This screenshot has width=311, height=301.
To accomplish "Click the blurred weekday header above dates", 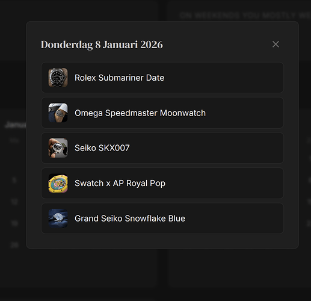I will pyautogui.click(x=14, y=140).
